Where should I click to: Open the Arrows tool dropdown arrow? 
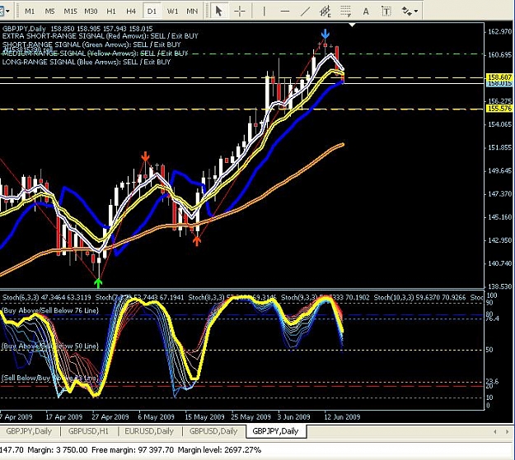click(416, 12)
